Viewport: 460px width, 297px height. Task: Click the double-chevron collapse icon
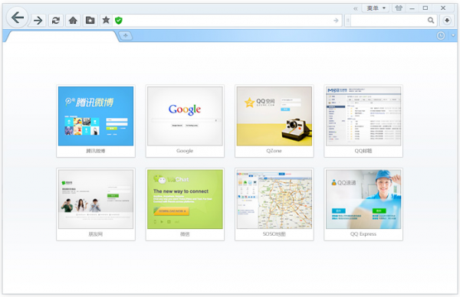point(356,8)
